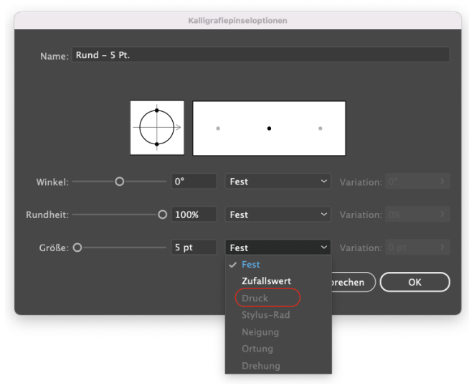Choose the 'Neigung' menu entry
474x391 pixels.
point(260,332)
